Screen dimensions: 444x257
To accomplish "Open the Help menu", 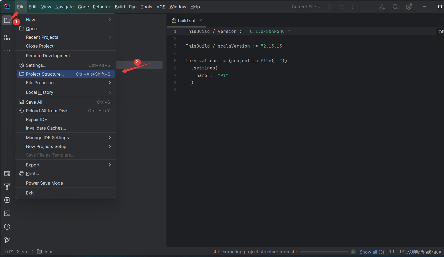I will tap(195, 7).
